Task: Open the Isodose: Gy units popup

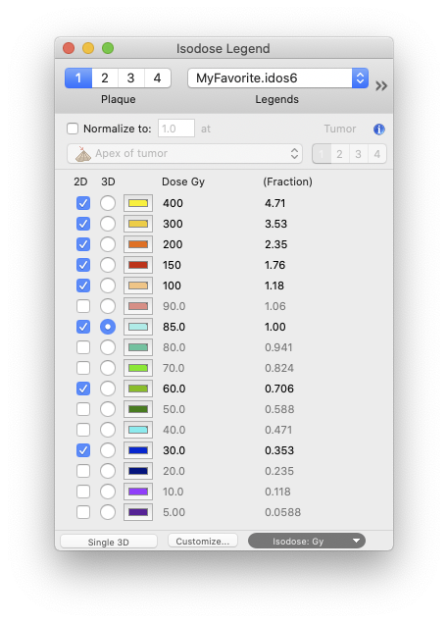Action: coord(307,541)
